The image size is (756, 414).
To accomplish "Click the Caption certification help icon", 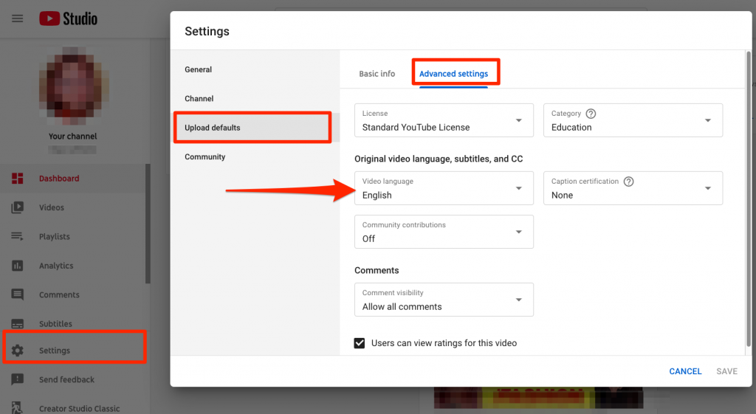I will tap(629, 182).
